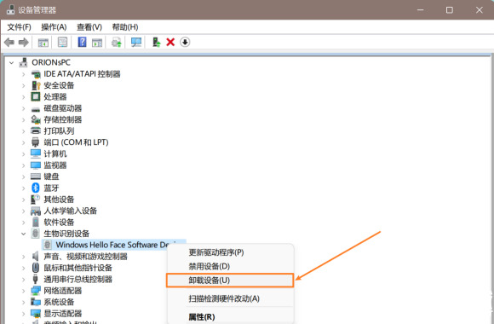The image size is (494, 324).
Task: Toggle the show/hide action pane icon
Action: (x=97, y=43)
